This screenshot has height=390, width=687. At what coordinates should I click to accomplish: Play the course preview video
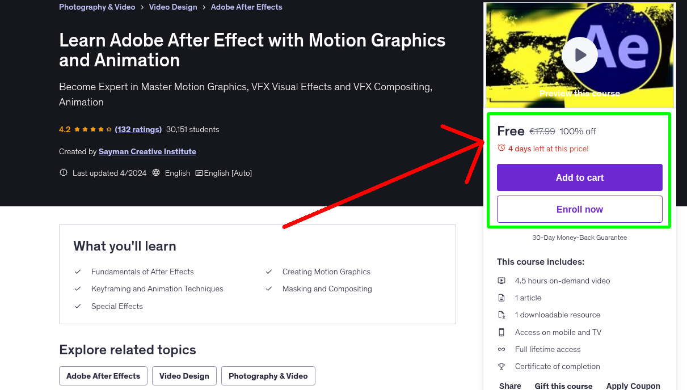point(579,55)
